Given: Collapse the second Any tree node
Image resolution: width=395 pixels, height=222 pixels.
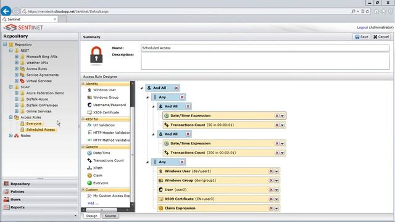Looking at the screenshot, I should [148, 162].
